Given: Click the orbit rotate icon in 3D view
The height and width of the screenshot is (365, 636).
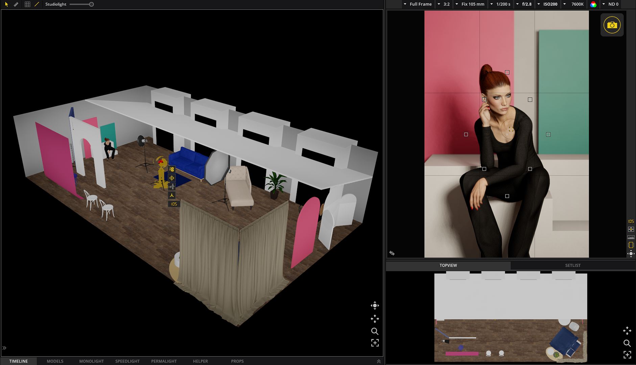Looking at the screenshot, I should click(x=375, y=306).
